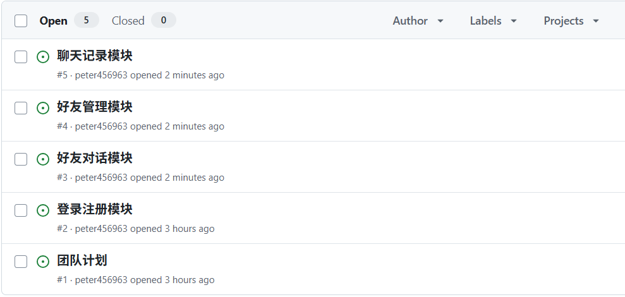625x297 pixels.
Task: Click author peter456963 on issue #4
Action: tap(101, 126)
